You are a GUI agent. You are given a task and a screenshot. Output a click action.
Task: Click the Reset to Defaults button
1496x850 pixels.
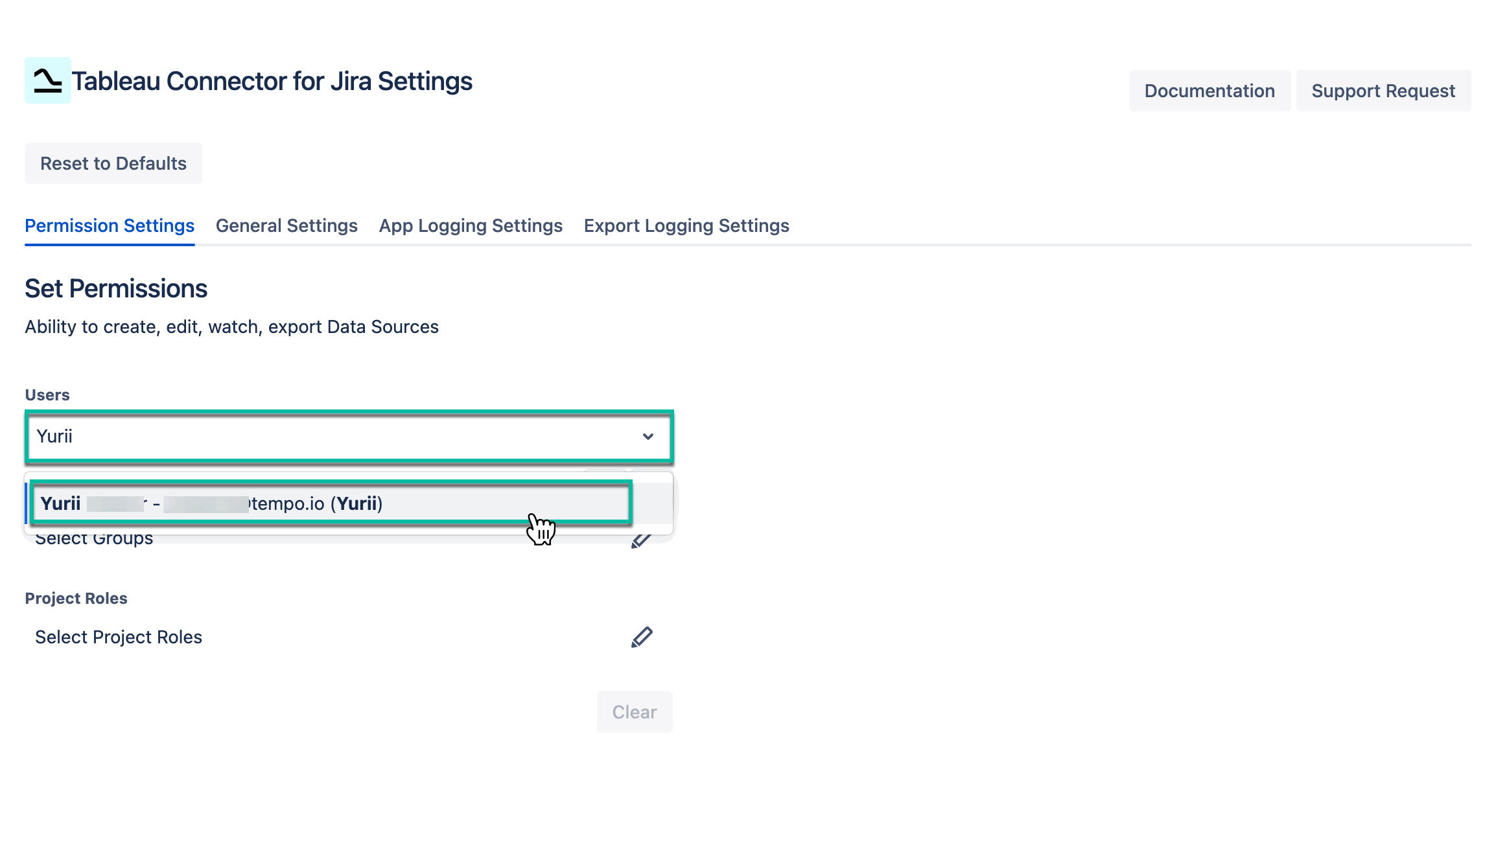click(113, 163)
